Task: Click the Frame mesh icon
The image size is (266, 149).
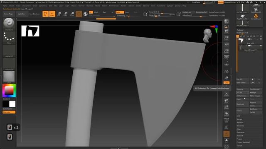Action: coord(226,94)
